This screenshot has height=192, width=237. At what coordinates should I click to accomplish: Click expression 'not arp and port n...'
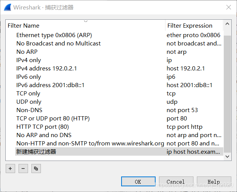[194, 135]
